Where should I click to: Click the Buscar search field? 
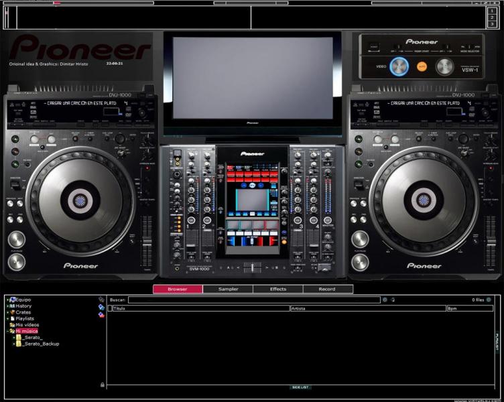(254, 299)
